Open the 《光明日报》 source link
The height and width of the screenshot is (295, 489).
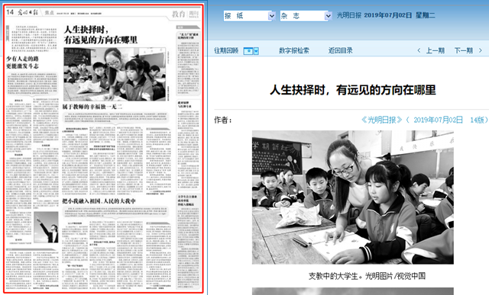click(x=382, y=120)
